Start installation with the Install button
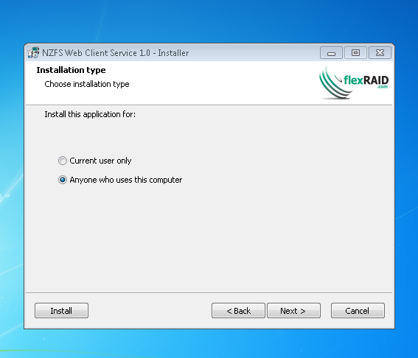The image size is (418, 358). tap(61, 311)
